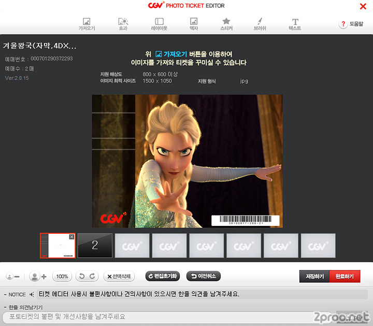Click the CGV Photo Ticket Editor title logo
The height and width of the screenshot is (326, 373).
[x=187, y=6]
